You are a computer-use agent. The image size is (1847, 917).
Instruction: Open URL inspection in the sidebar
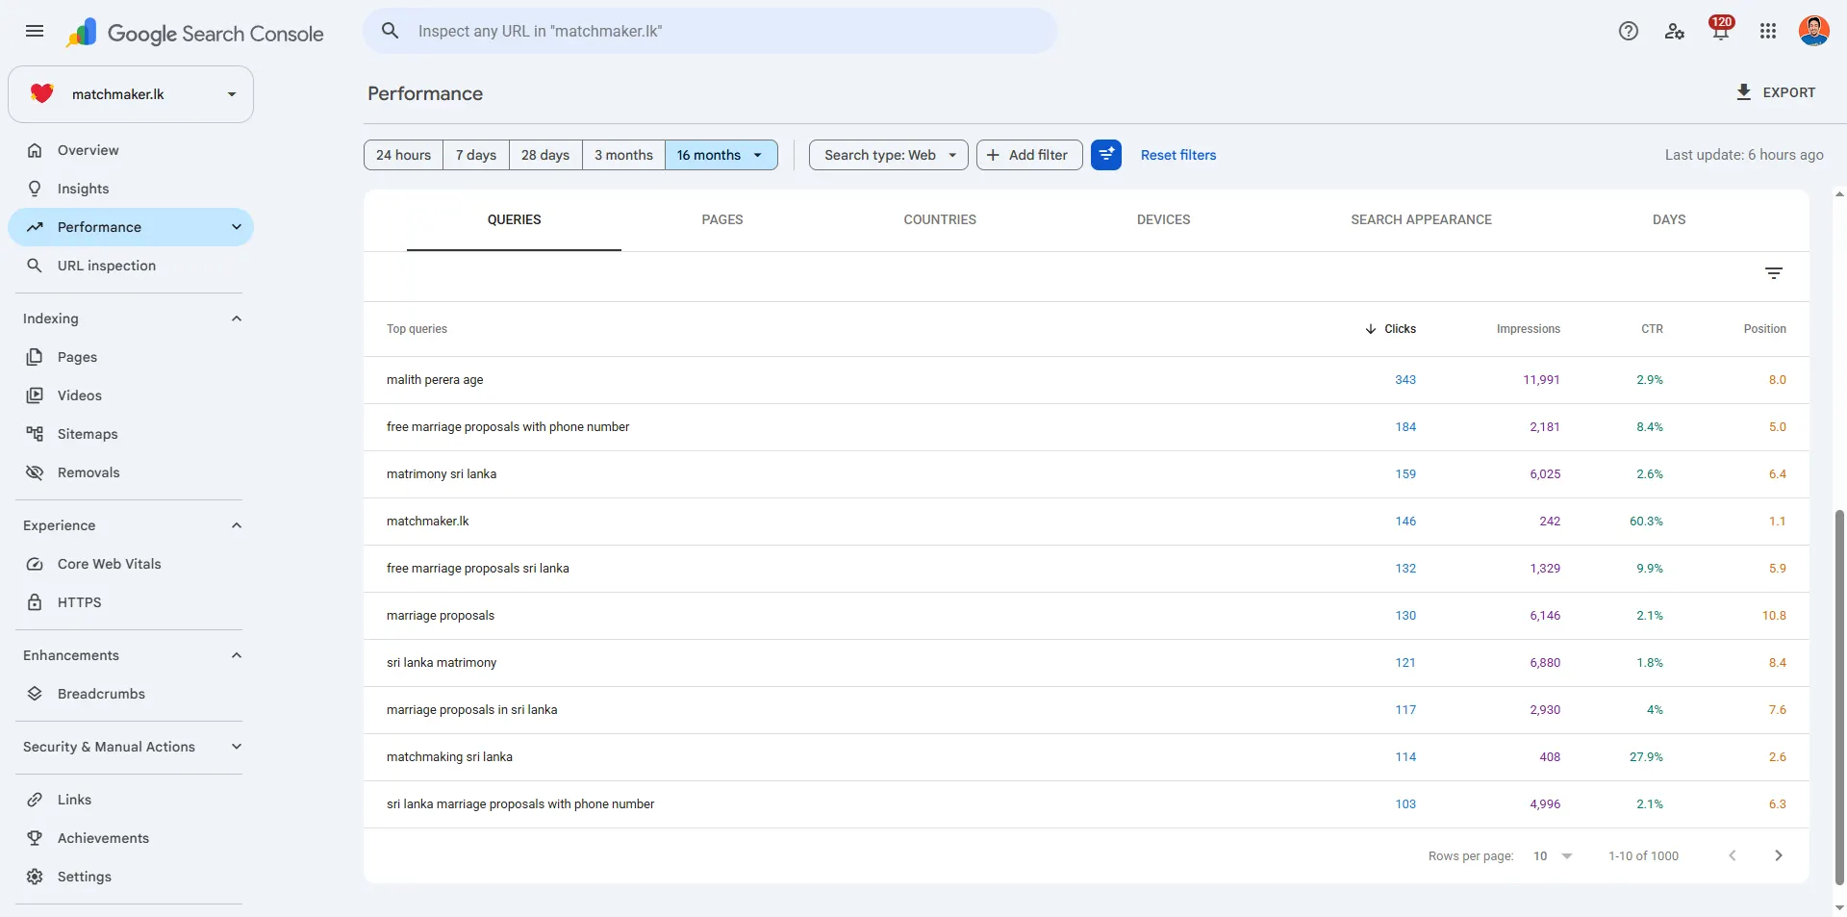click(131, 266)
